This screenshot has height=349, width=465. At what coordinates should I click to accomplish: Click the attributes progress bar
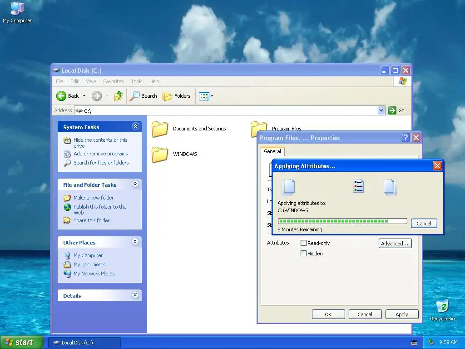click(x=342, y=221)
